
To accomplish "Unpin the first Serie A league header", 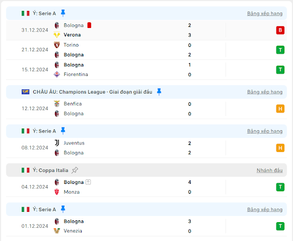I will (63, 13).
